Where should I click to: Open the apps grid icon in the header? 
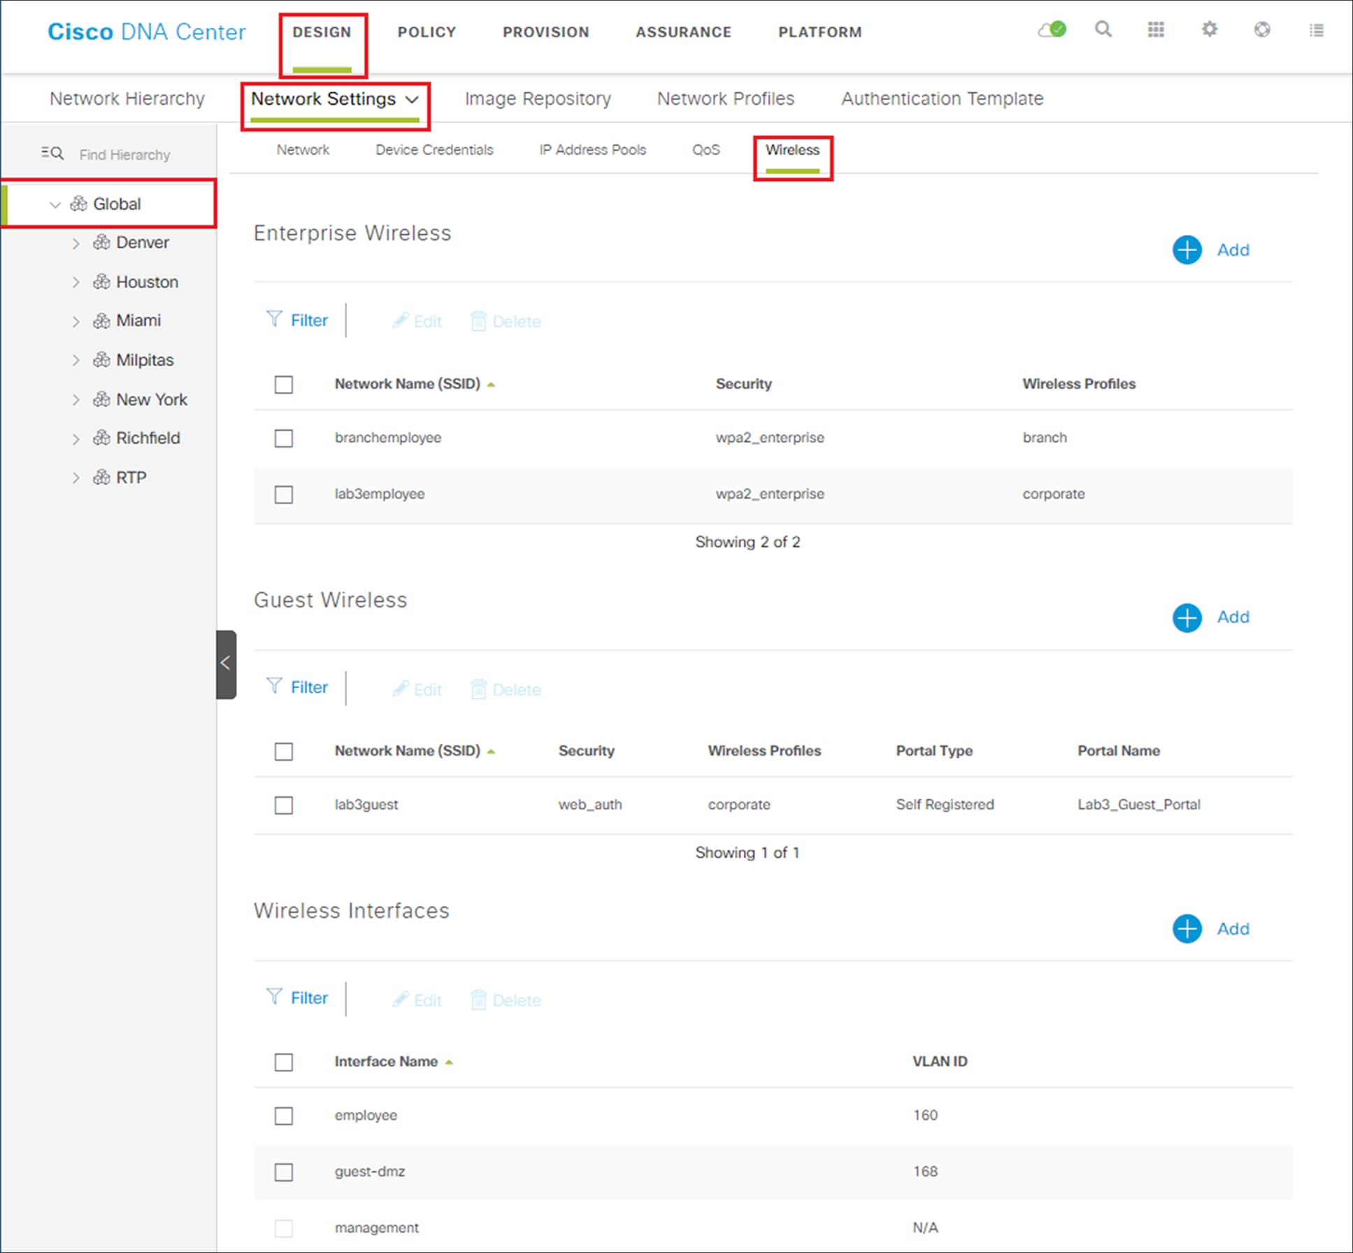click(1156, 29)
